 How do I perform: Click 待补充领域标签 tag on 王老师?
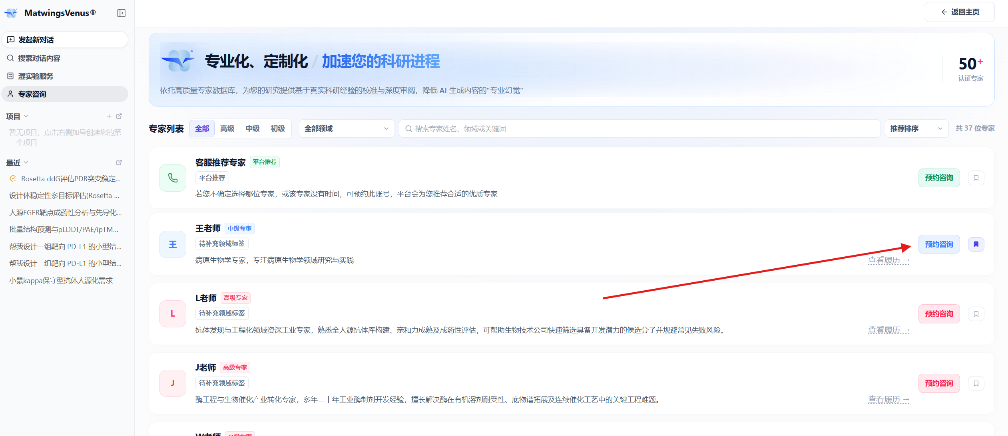pos(222,244)
